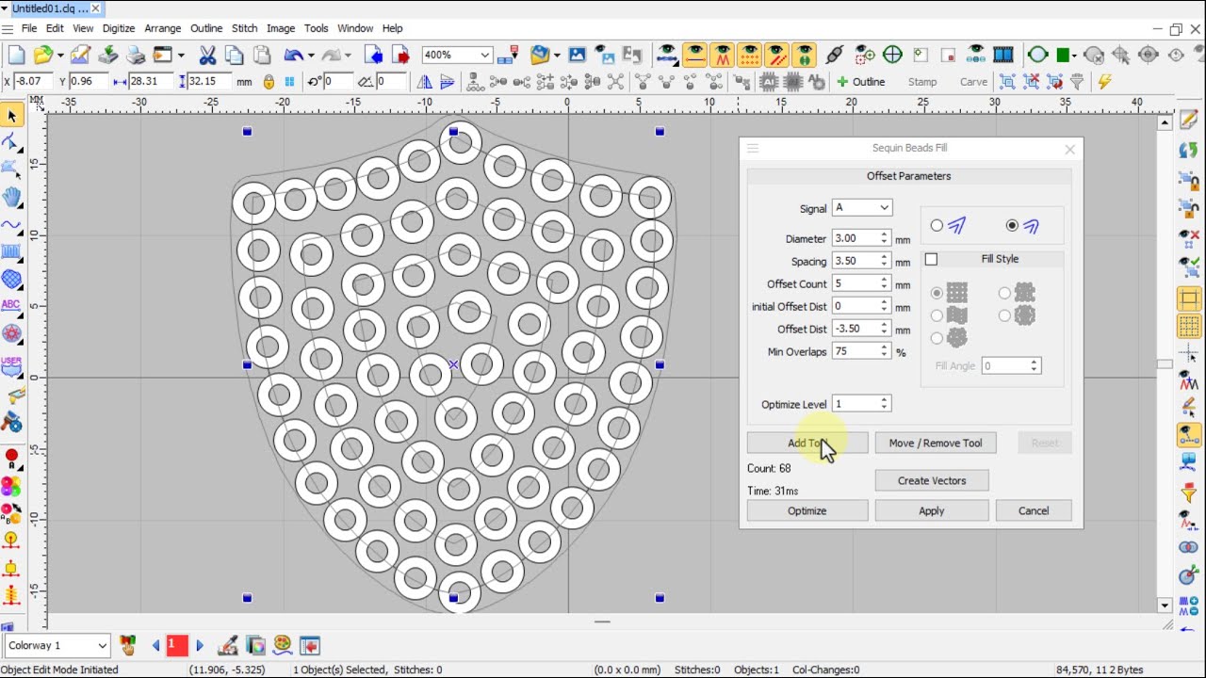Click the Create Vectors button
Screen dimensions: 1206x678
pyautogui.click(x=932, y=480)
